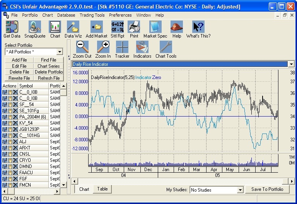Click the delete X icon for SF__54

tap(15, 105)
